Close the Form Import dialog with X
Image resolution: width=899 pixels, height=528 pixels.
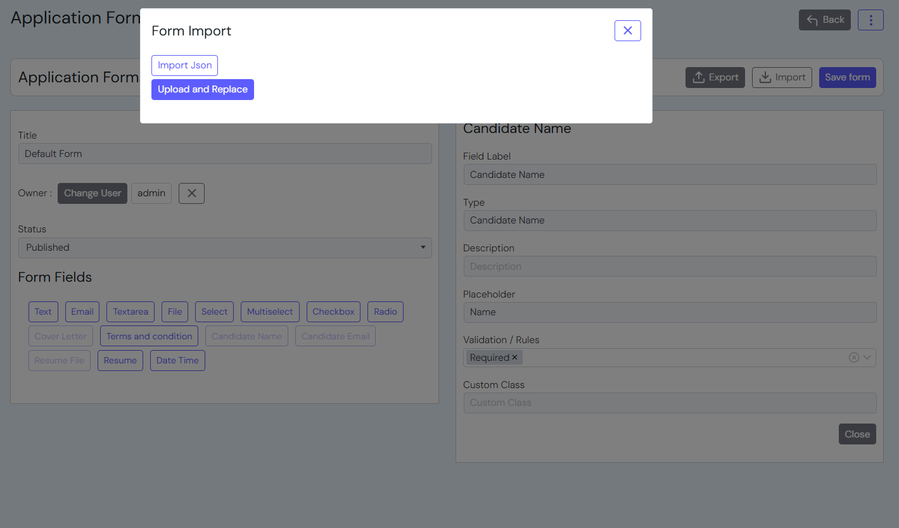point(627,30)
